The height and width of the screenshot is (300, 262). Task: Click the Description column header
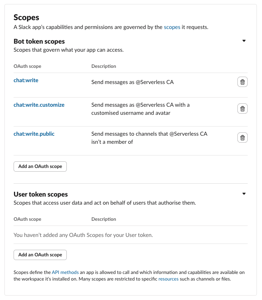click(x=103, y=66)
